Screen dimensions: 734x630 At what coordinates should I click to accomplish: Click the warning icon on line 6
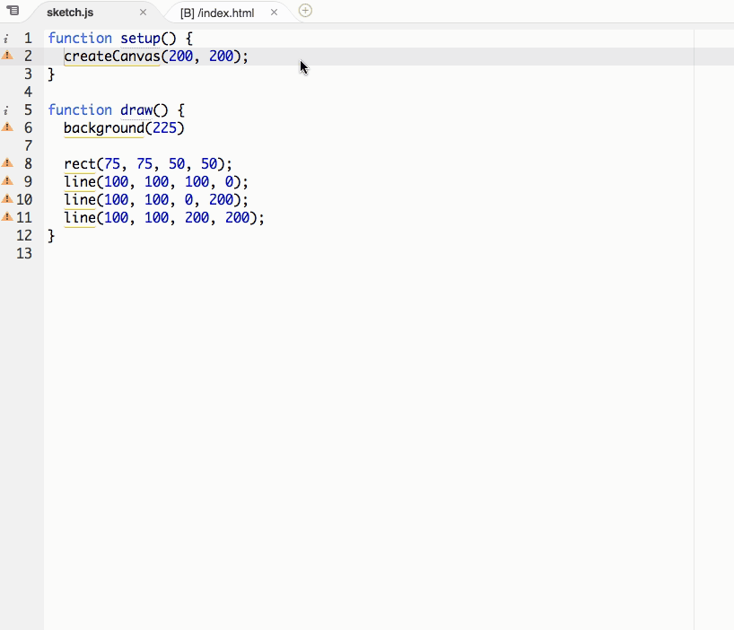(x=7, y=127)
